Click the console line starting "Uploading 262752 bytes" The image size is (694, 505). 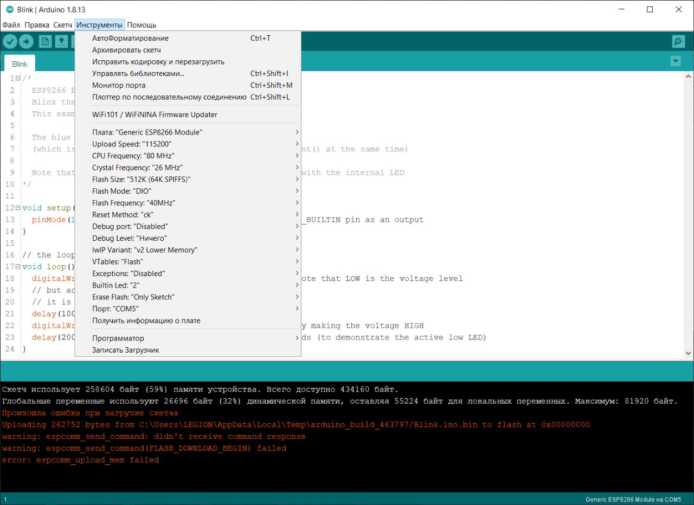[x=296, y=425]
